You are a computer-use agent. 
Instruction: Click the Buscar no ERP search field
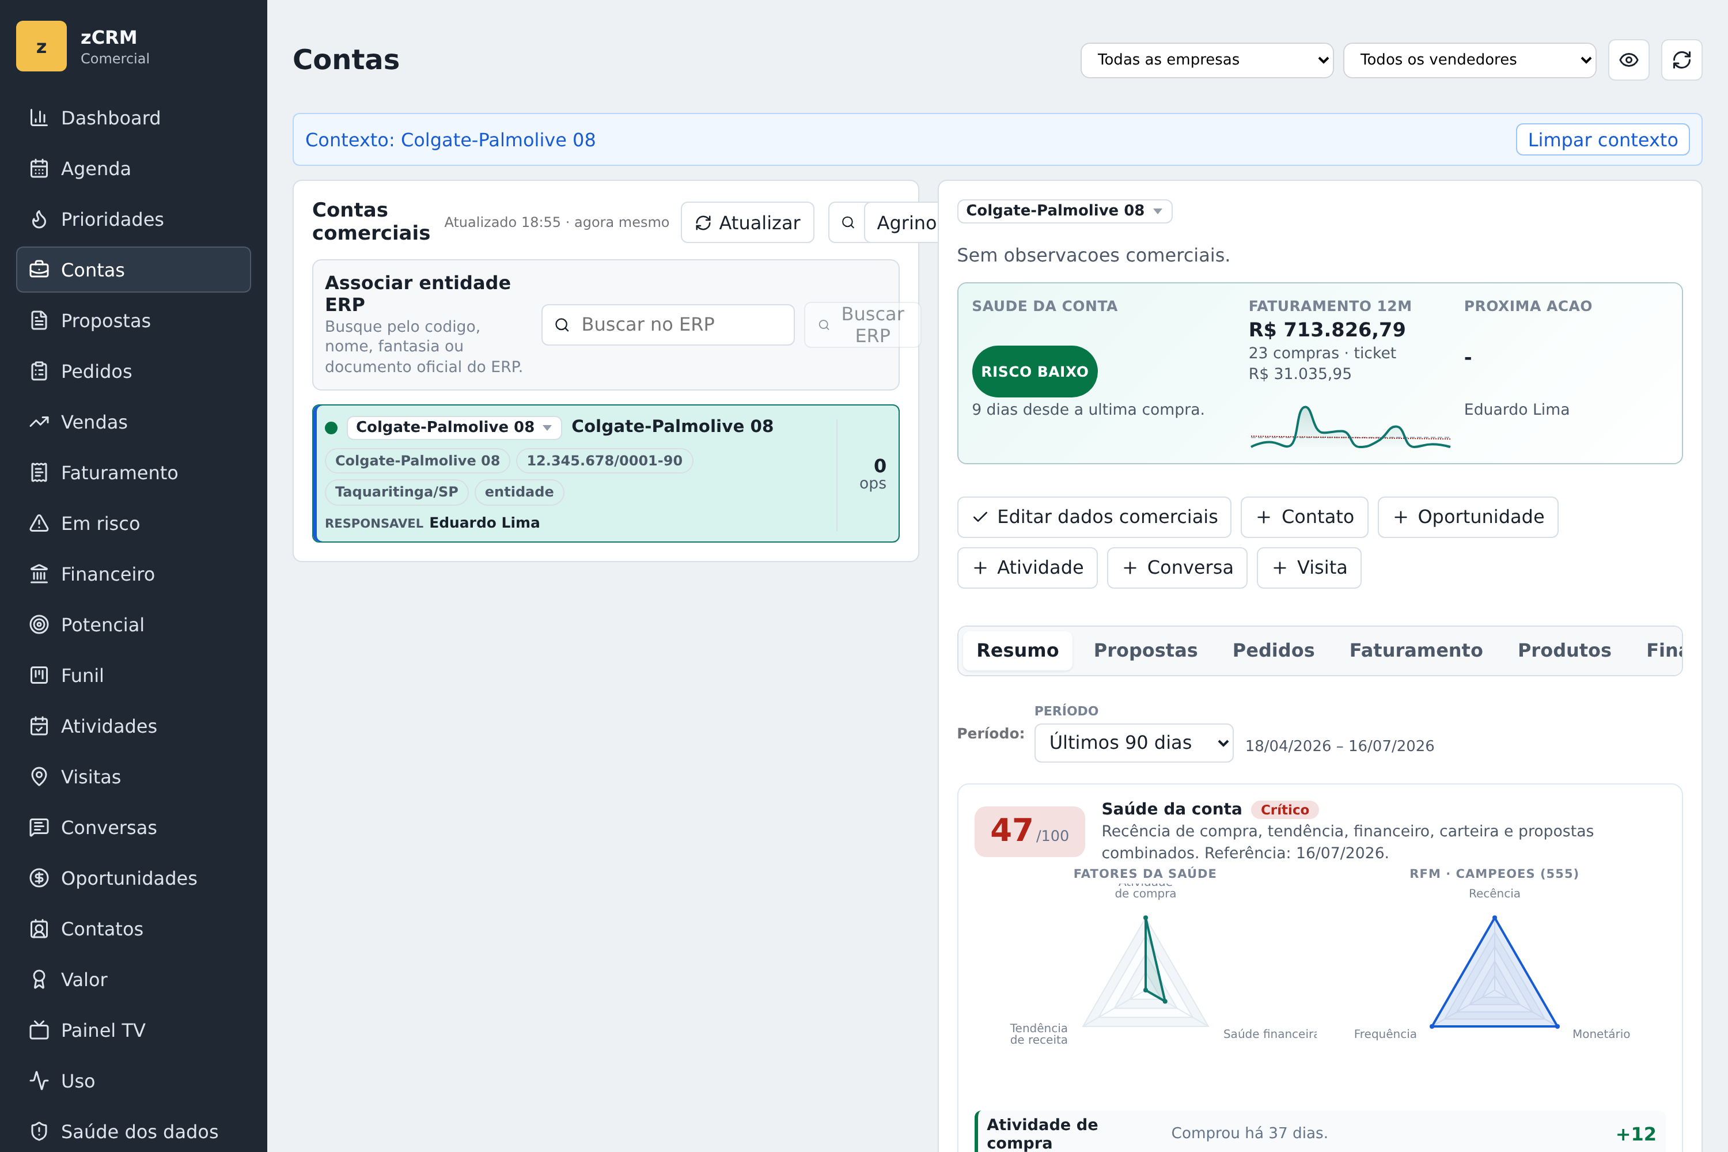(667, 325)
